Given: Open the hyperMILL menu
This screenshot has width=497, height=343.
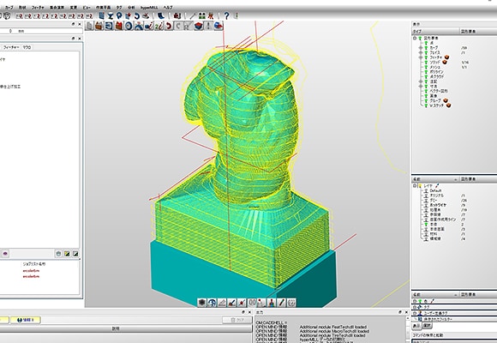Looking at the screenshot, I should 148,7.
